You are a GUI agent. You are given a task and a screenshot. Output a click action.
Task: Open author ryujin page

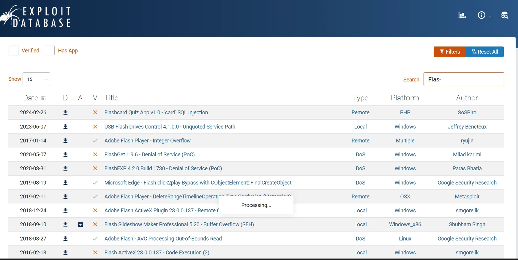pos(467,141)
